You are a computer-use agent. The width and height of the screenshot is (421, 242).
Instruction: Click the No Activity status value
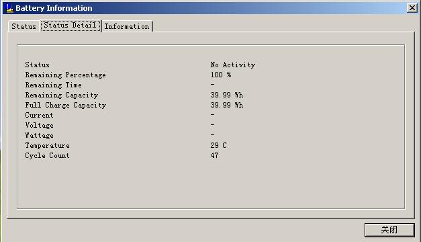232,65
